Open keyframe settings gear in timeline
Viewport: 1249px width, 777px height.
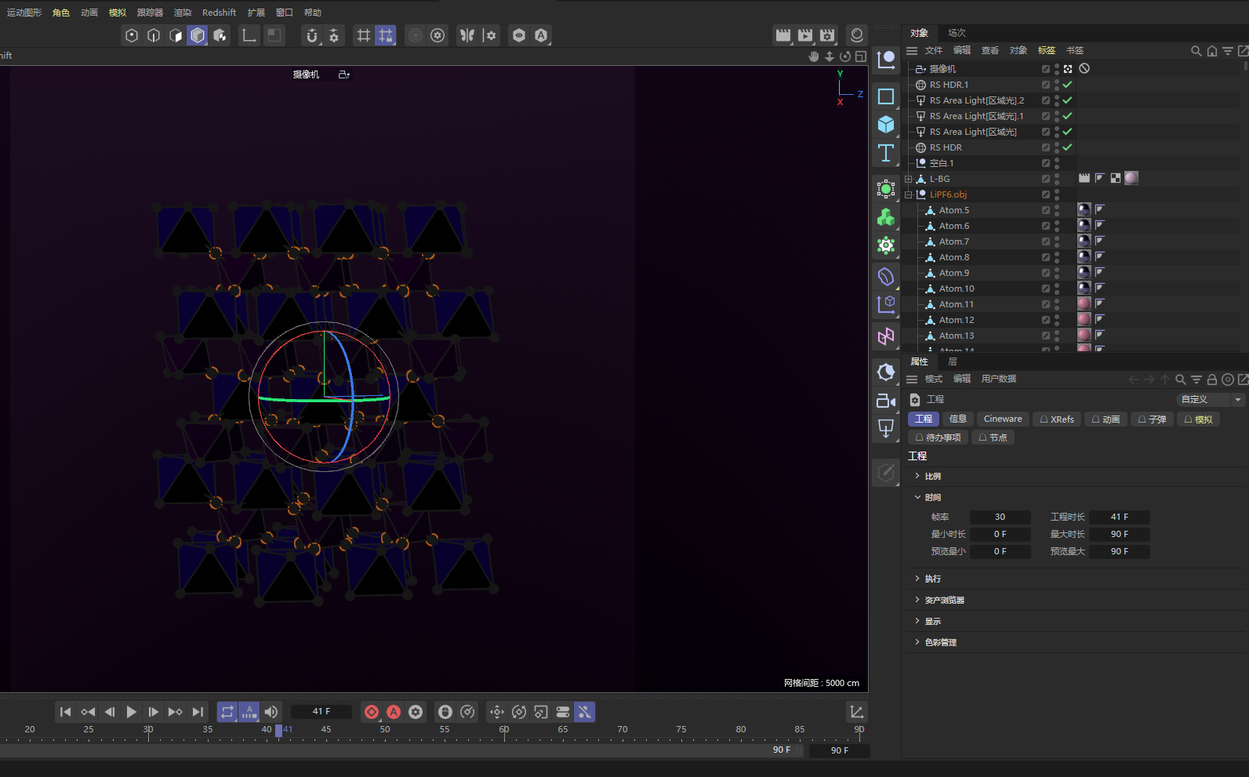click(x=416, y=712)
